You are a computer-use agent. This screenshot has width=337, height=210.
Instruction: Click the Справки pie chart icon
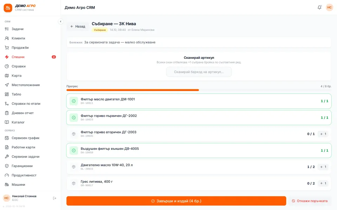7,66
